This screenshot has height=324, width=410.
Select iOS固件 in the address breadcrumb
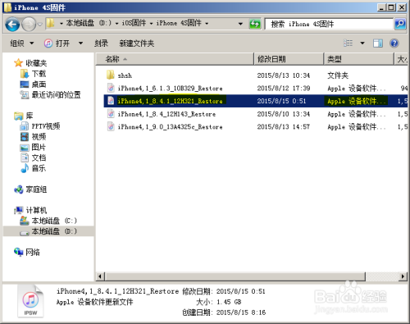(x=134, y=23)
